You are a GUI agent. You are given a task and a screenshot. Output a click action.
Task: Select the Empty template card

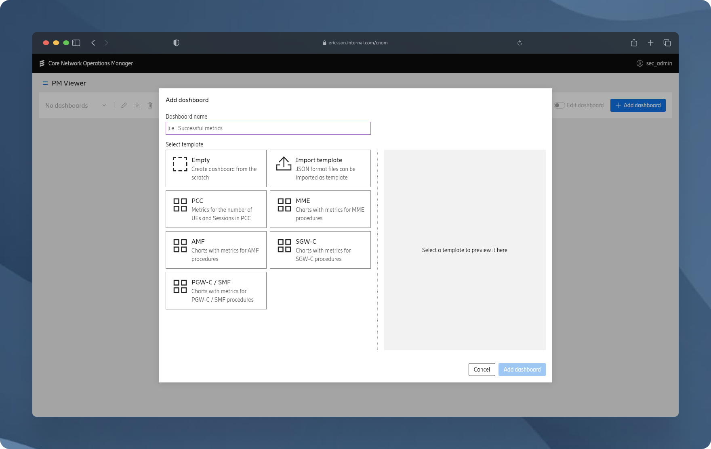pos(216,168)
